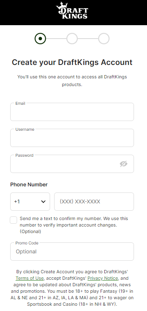Click the phone number (XXX) XXX-XXXX field
Image resolution: width=147 pixels, height=311 pixels.
pyautogui.click(x=94, y=201)
